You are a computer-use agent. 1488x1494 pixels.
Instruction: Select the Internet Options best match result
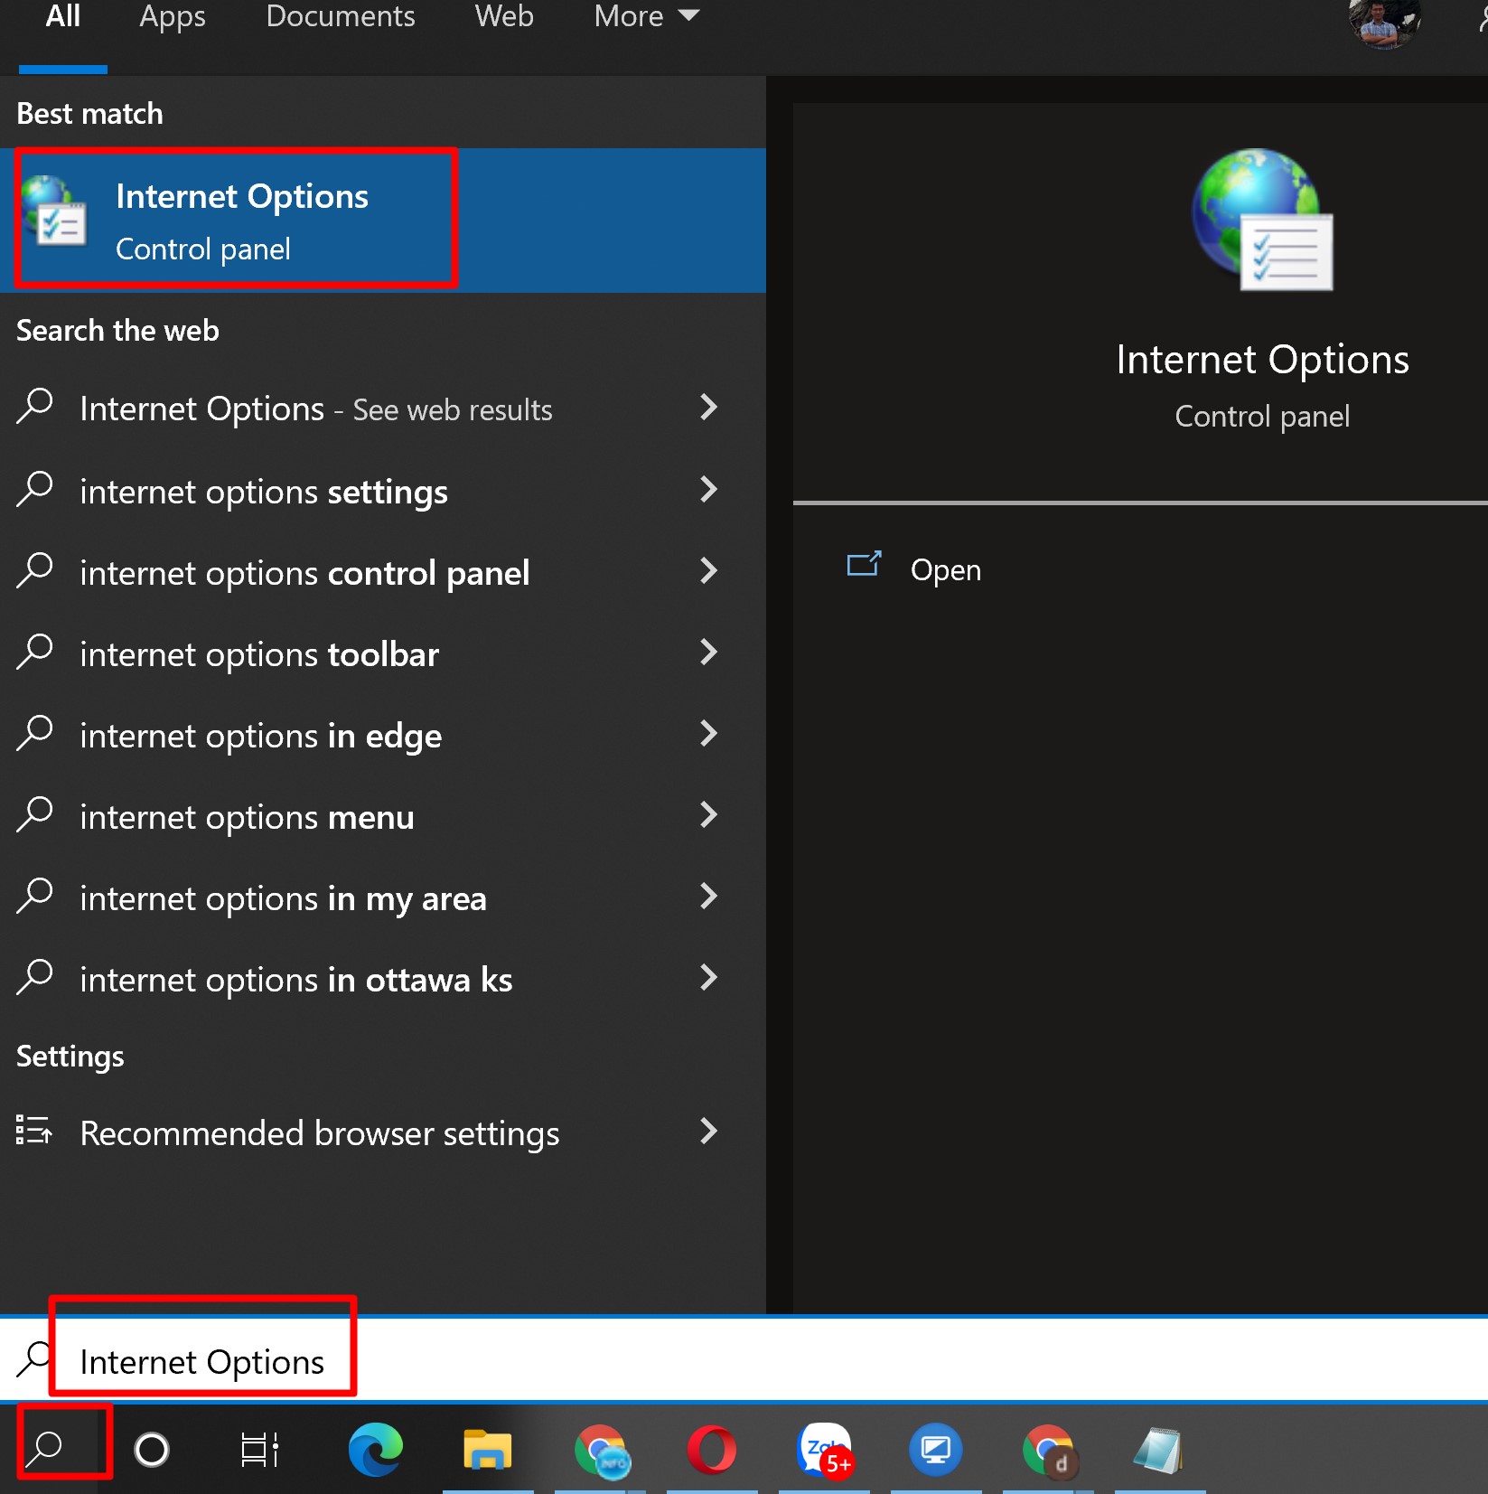point(237,221)
